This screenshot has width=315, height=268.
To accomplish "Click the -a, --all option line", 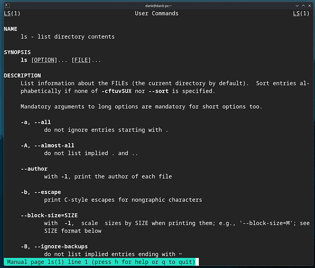I will [36, 122].
